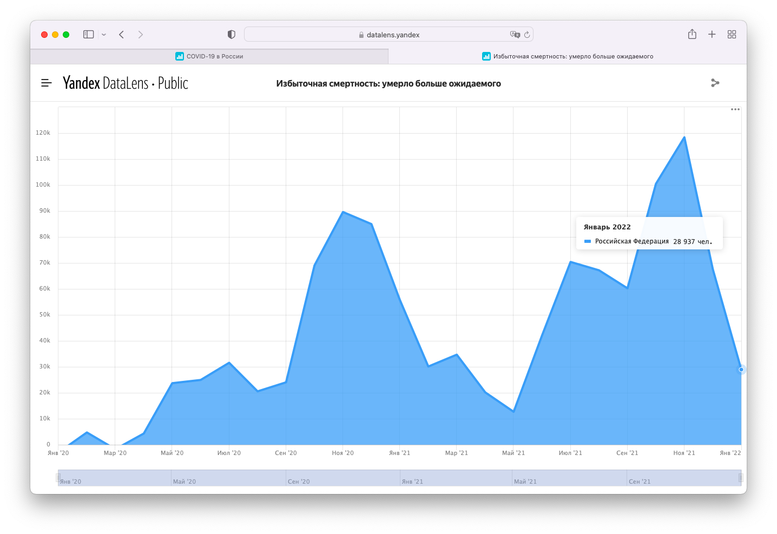Click the datalens.yandex address bar

tap(389, 35)
